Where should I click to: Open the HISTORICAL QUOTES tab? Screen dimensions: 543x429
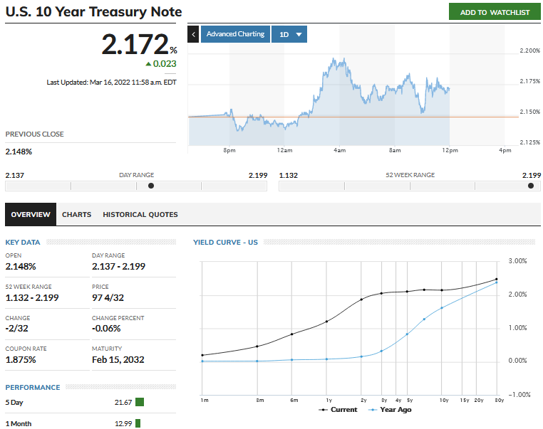(140, 214)
